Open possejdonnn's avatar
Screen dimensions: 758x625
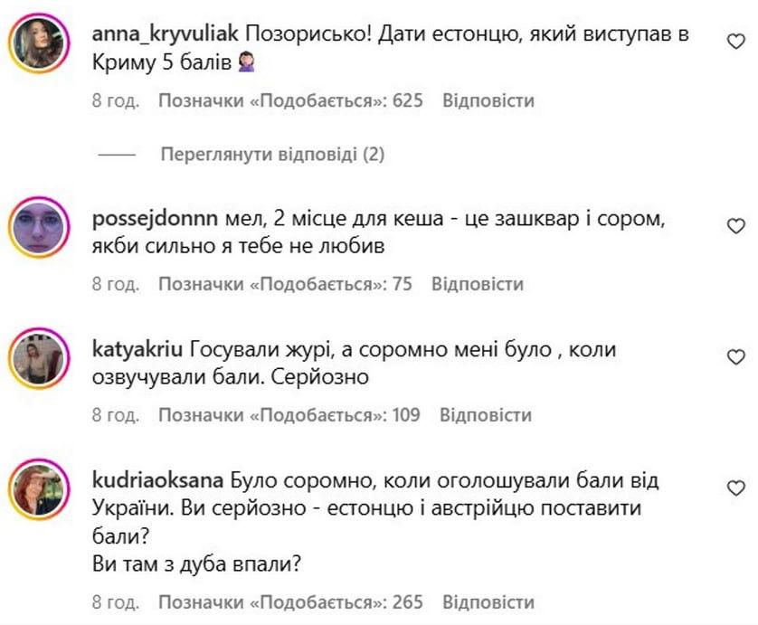click(40, 228)
